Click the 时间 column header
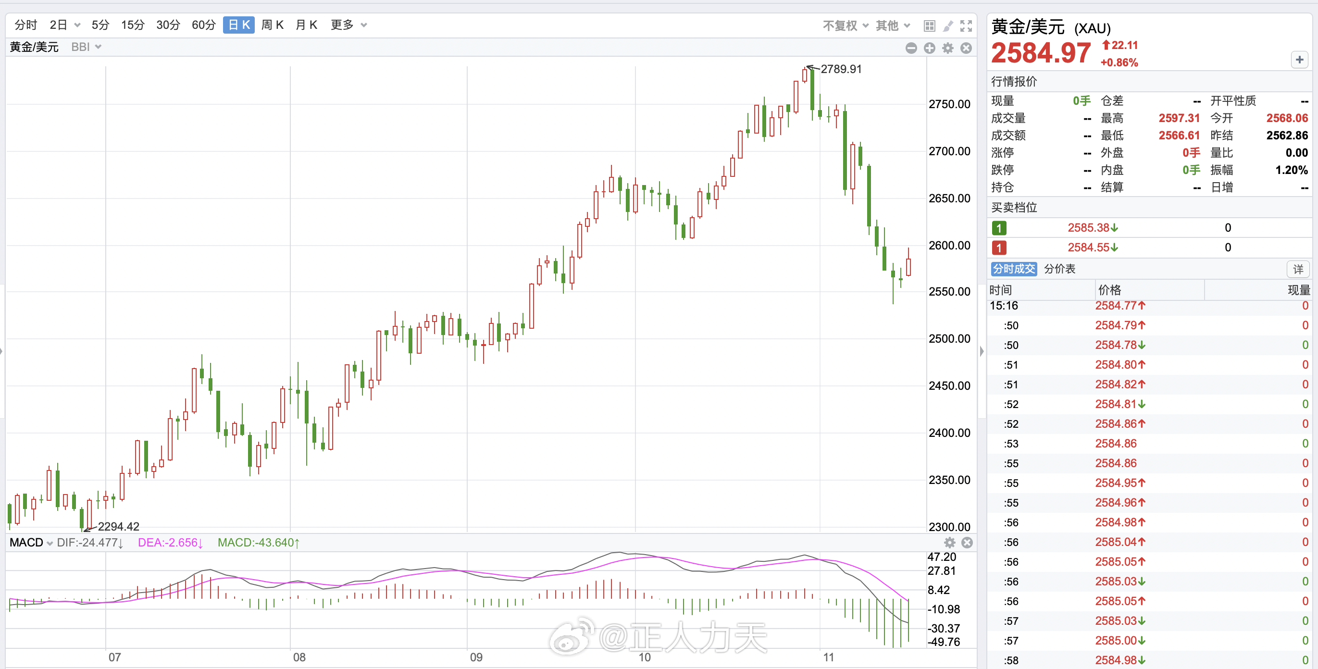 [x=1000, y=290]
